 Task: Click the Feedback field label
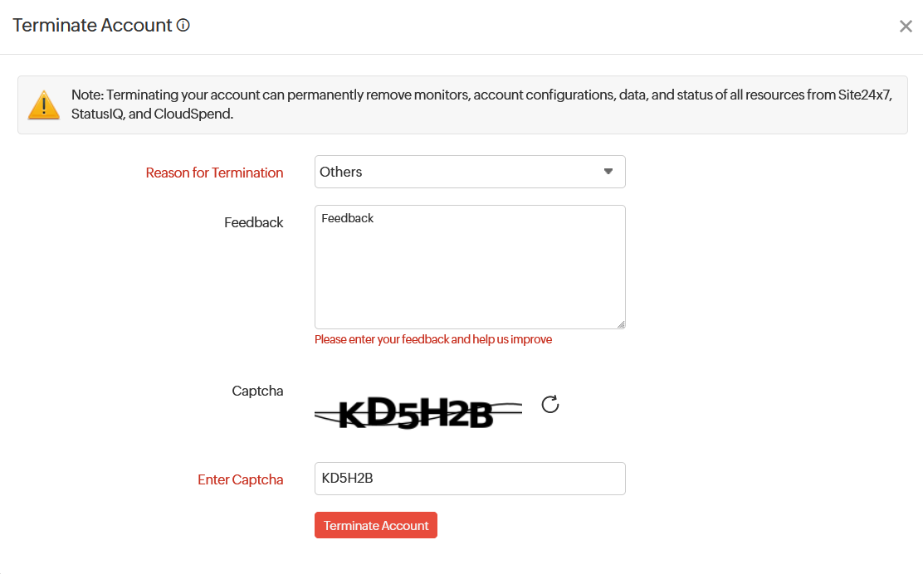point(253,222)
